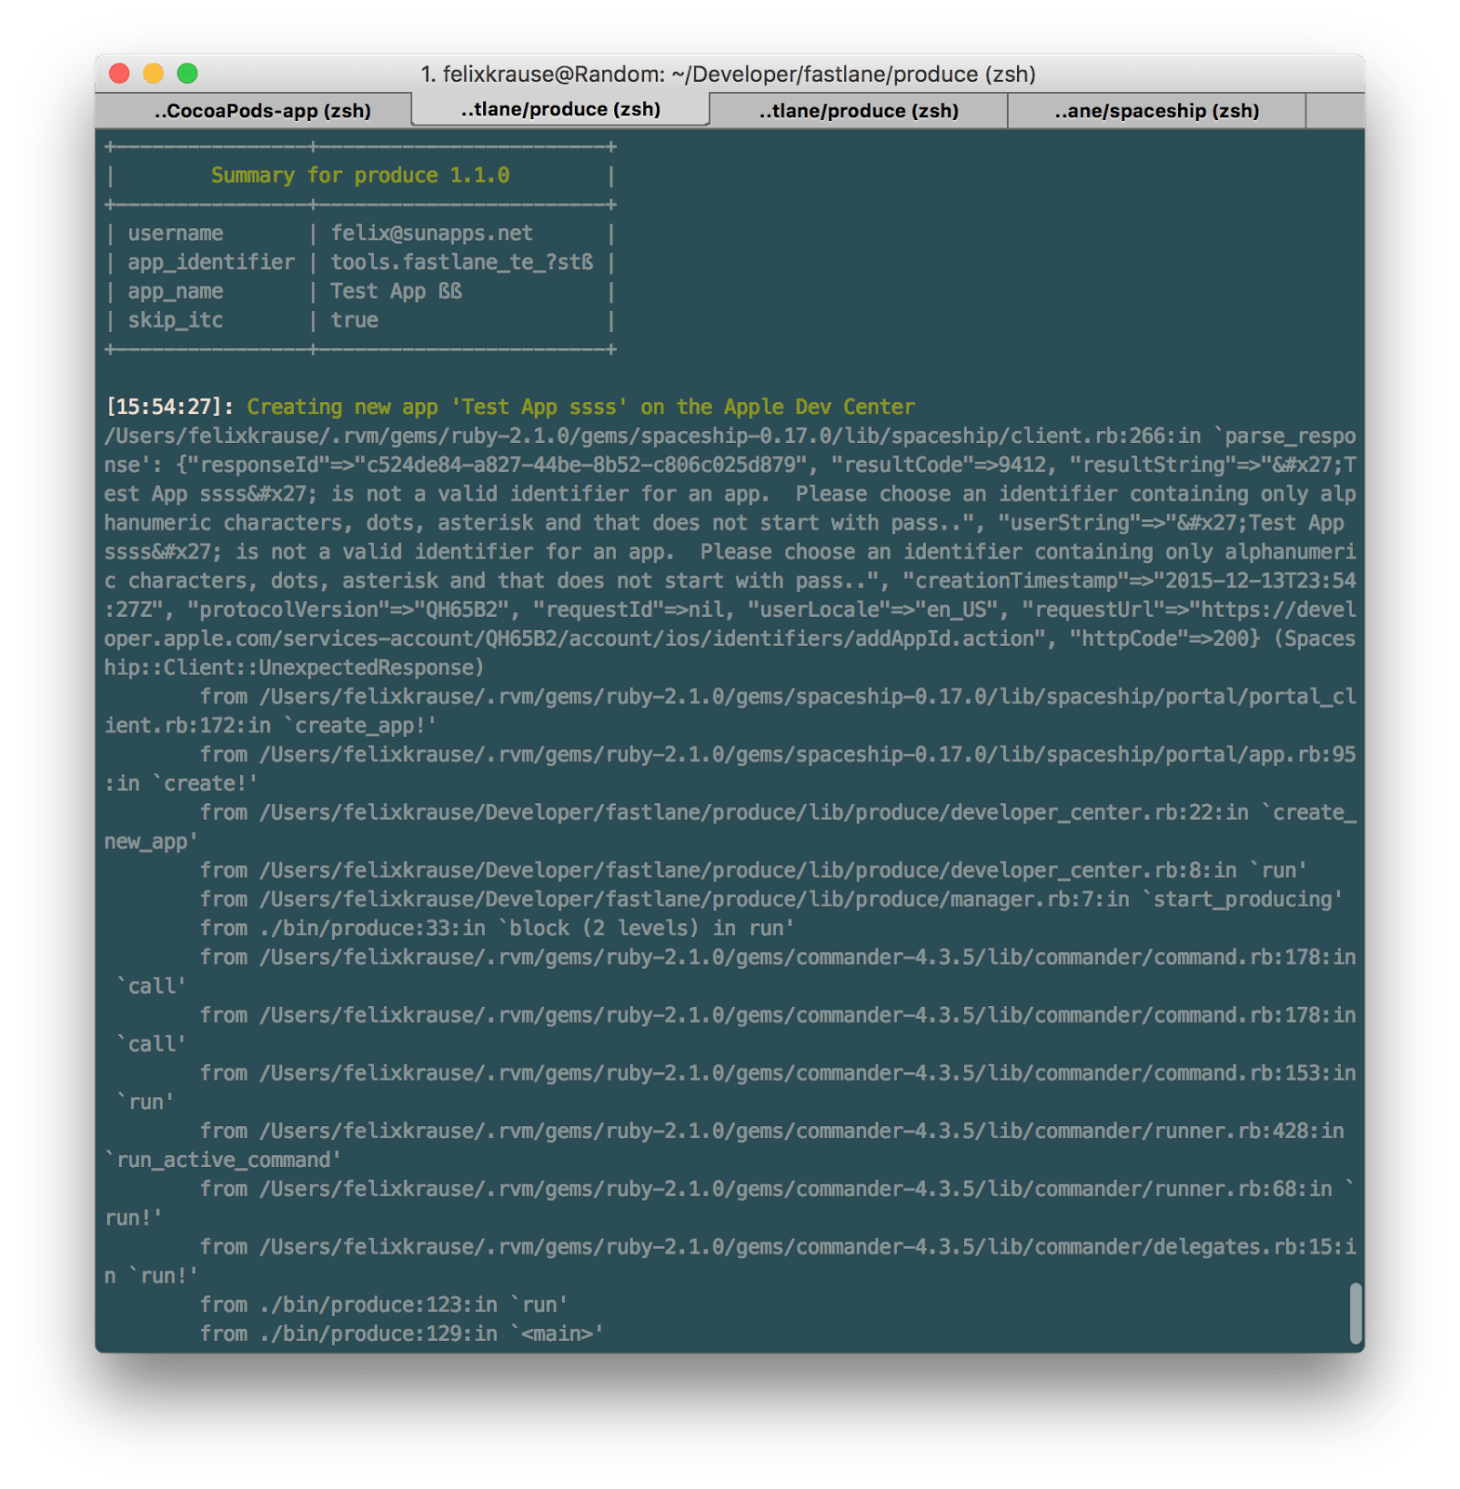Image resolution: width=1460 pixels, height=1489 pixels.
Task: Click the skip_itc value 'true'
Action: [355, 320]
